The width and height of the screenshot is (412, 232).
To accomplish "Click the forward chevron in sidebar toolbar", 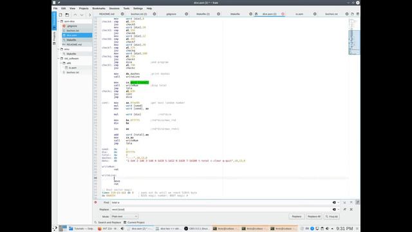I will (89, 15).
